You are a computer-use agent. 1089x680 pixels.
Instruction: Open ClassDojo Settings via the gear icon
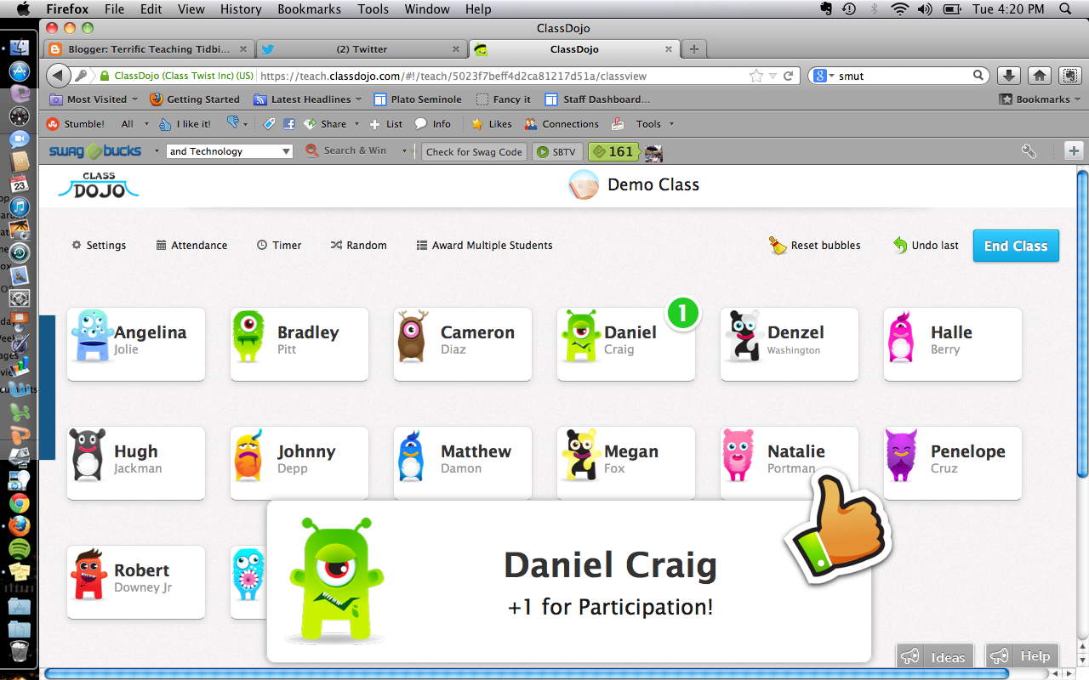[99, 245]
